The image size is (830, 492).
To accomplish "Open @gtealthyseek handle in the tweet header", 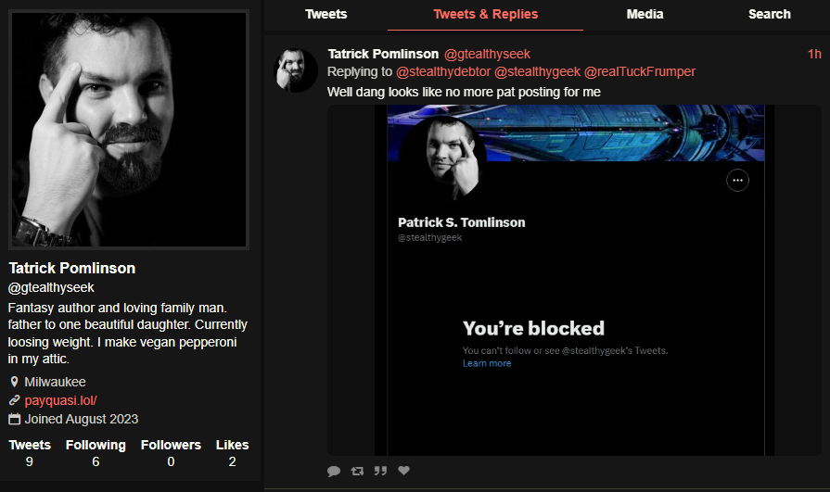I will point(487,54).
